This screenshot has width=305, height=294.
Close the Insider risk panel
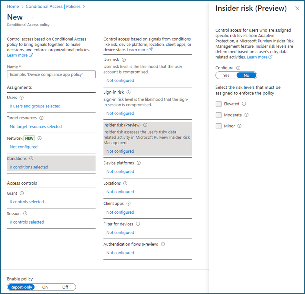[297, 8]
